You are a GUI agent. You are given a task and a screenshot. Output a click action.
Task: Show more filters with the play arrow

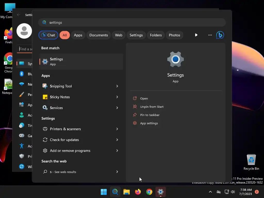pyautogui.click(x=196, y=35)
